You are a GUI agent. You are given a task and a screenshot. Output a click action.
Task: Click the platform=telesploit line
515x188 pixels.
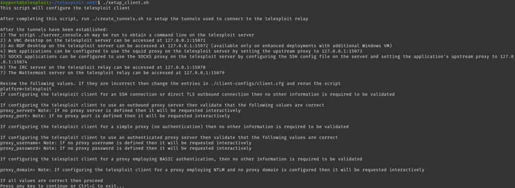(26, 89)
